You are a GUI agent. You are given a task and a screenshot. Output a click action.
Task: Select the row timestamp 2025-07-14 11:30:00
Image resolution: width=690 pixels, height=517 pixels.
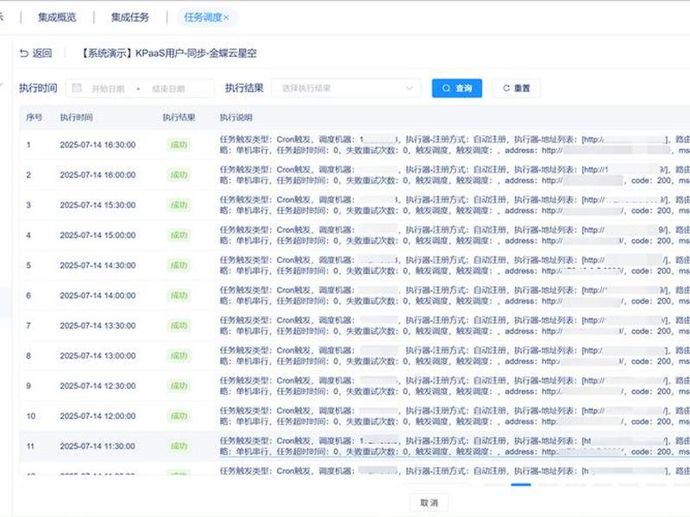coord(97,445)
